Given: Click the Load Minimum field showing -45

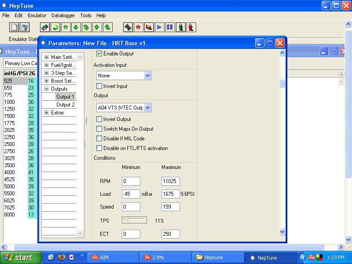Looking at the screenshot, I should (x=131, y=194).
